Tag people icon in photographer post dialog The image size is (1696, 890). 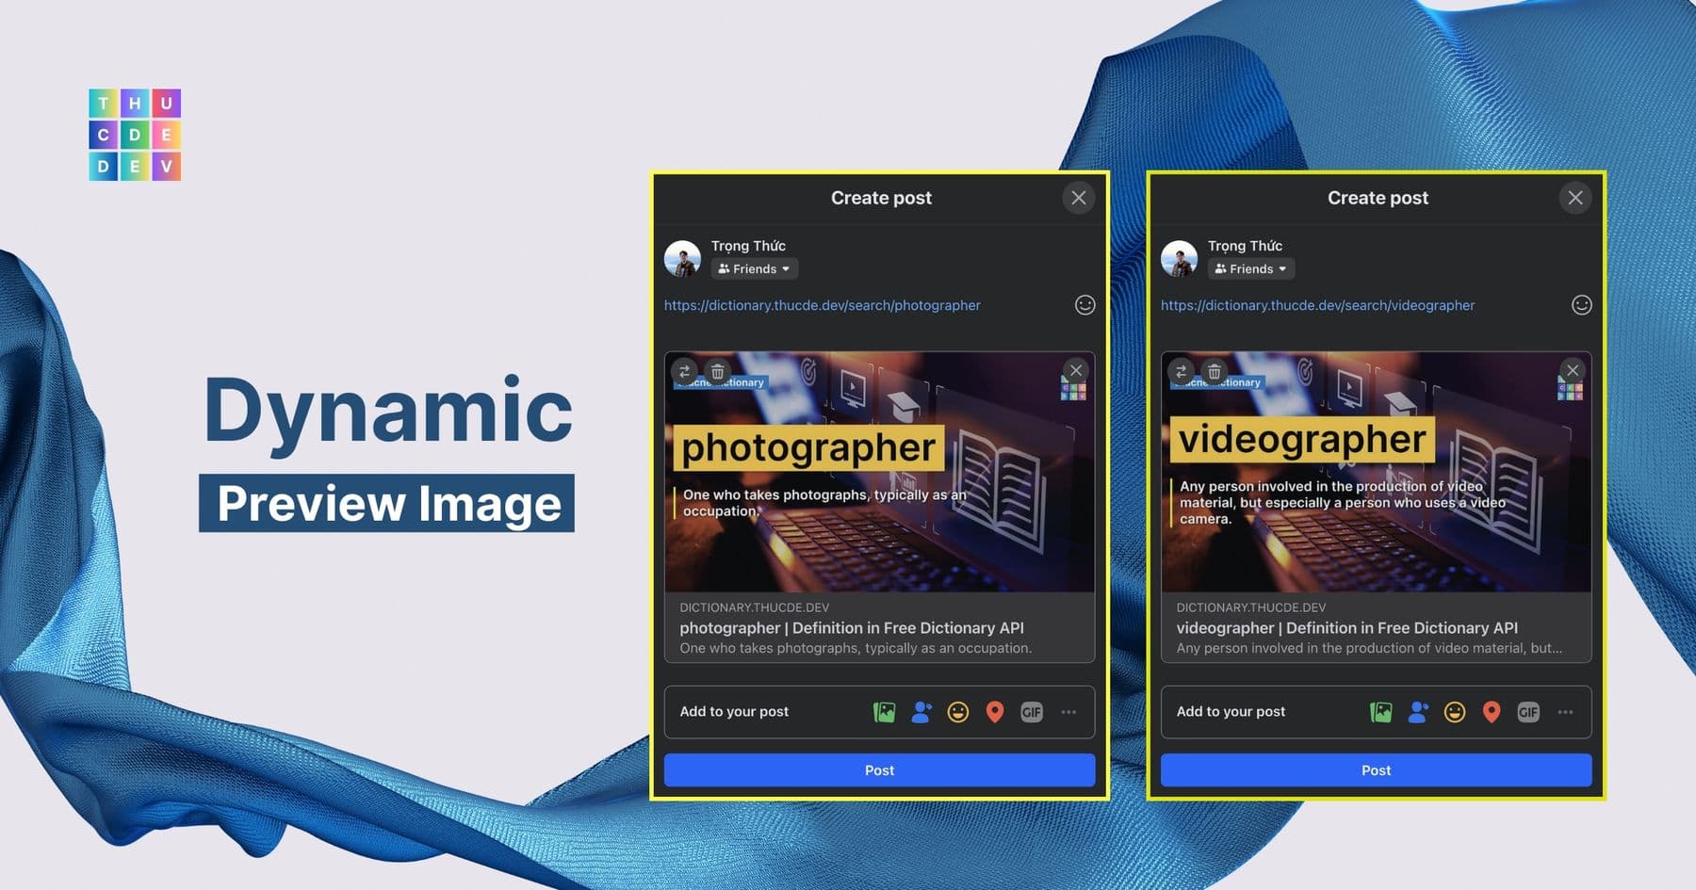(921, 712)
